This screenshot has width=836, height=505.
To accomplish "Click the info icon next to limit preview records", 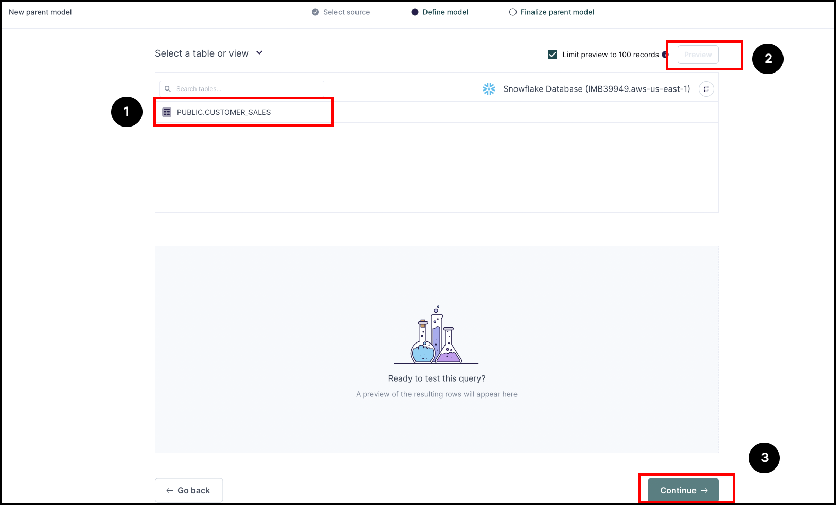I will tap(664, 54).
